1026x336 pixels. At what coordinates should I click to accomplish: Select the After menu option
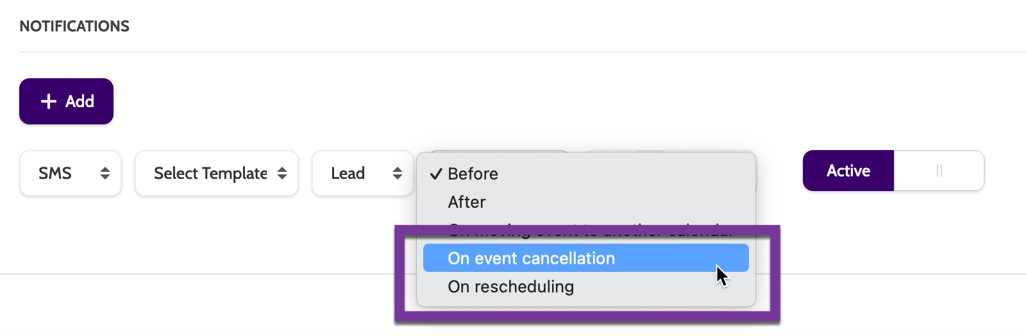coord(467,202)
